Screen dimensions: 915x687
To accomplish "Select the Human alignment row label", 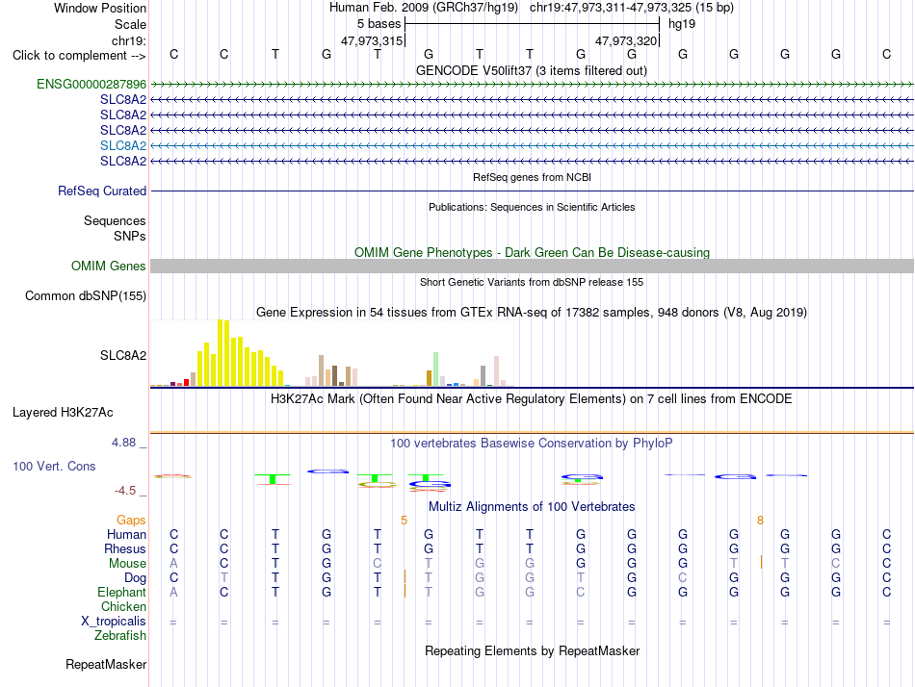I will click(x=126, y=534).
